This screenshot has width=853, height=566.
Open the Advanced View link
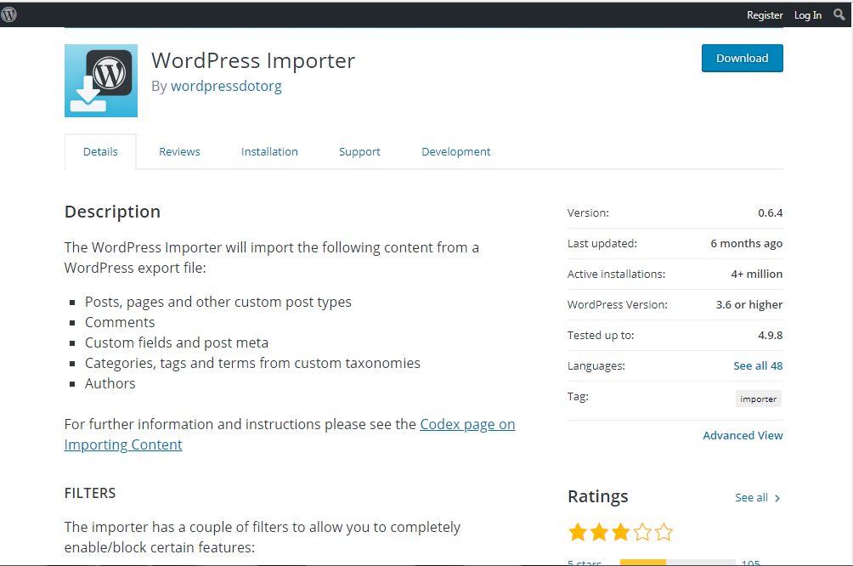(743, 435)
